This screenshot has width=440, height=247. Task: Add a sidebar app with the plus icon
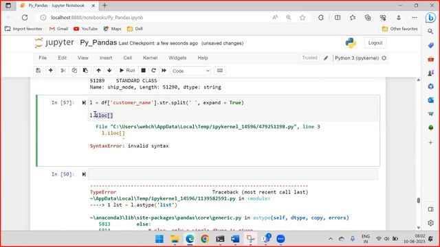point(430,143)
